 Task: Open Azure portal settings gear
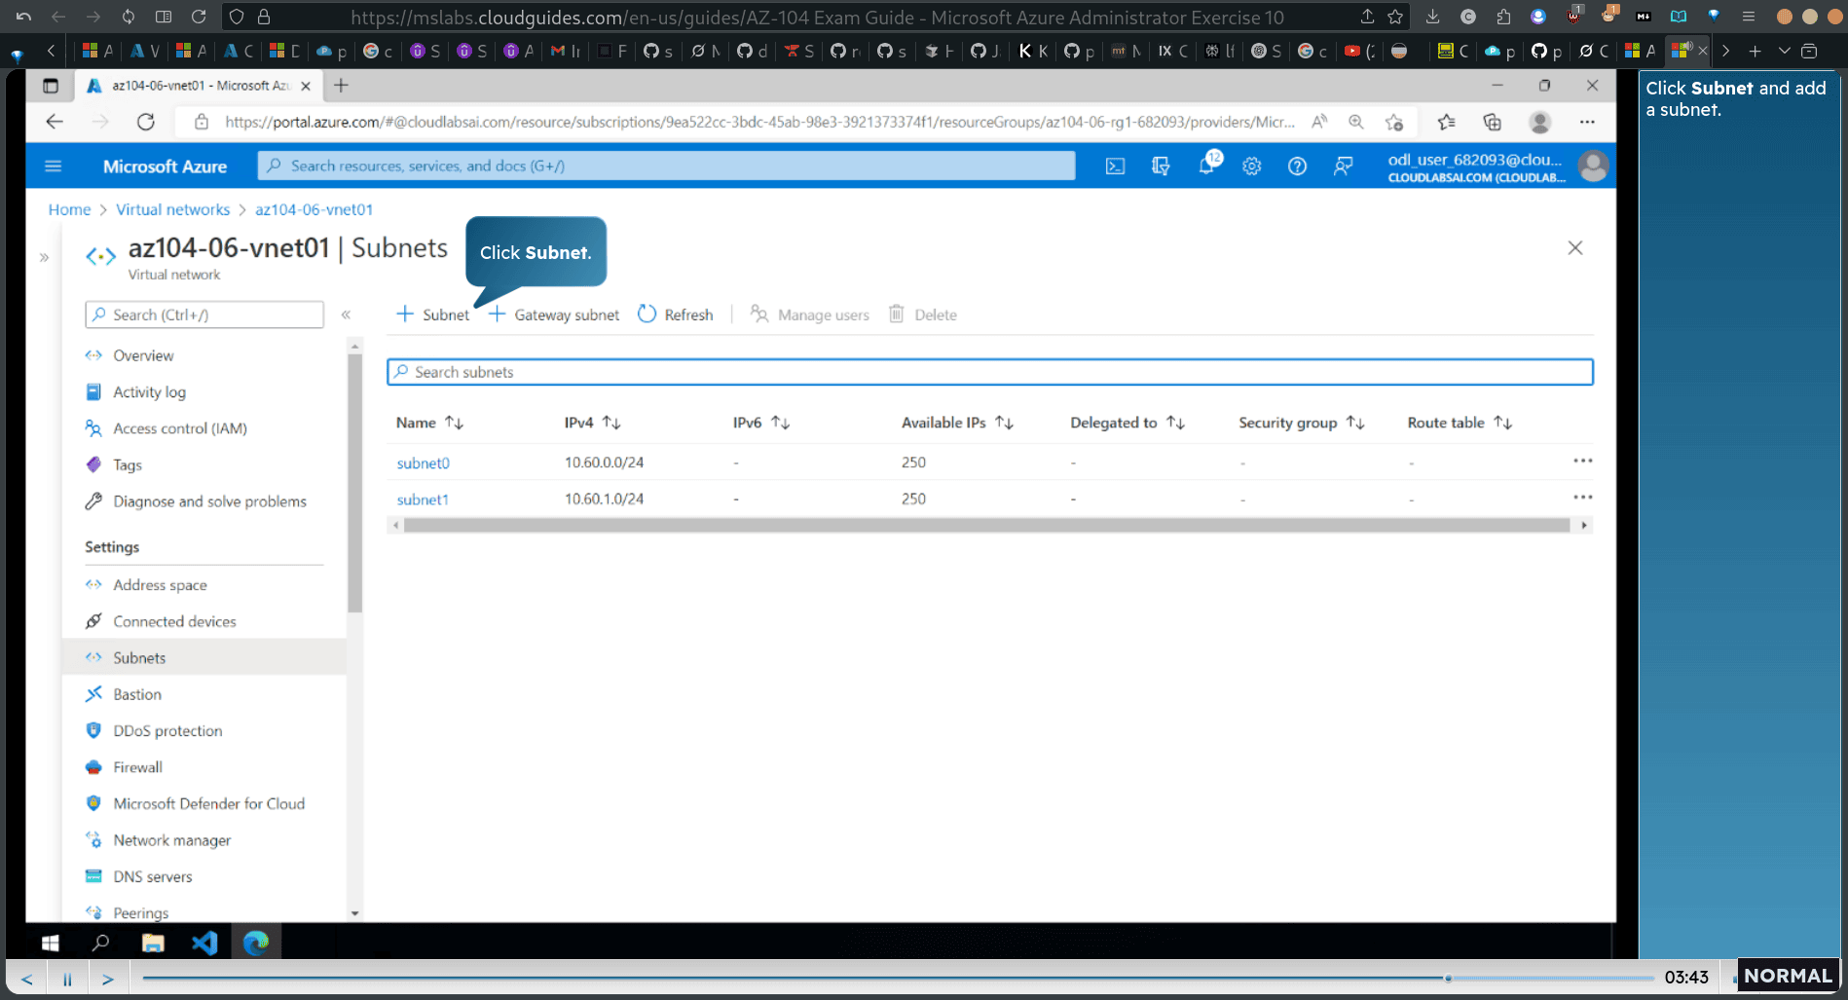click(x=1252, y=167)
